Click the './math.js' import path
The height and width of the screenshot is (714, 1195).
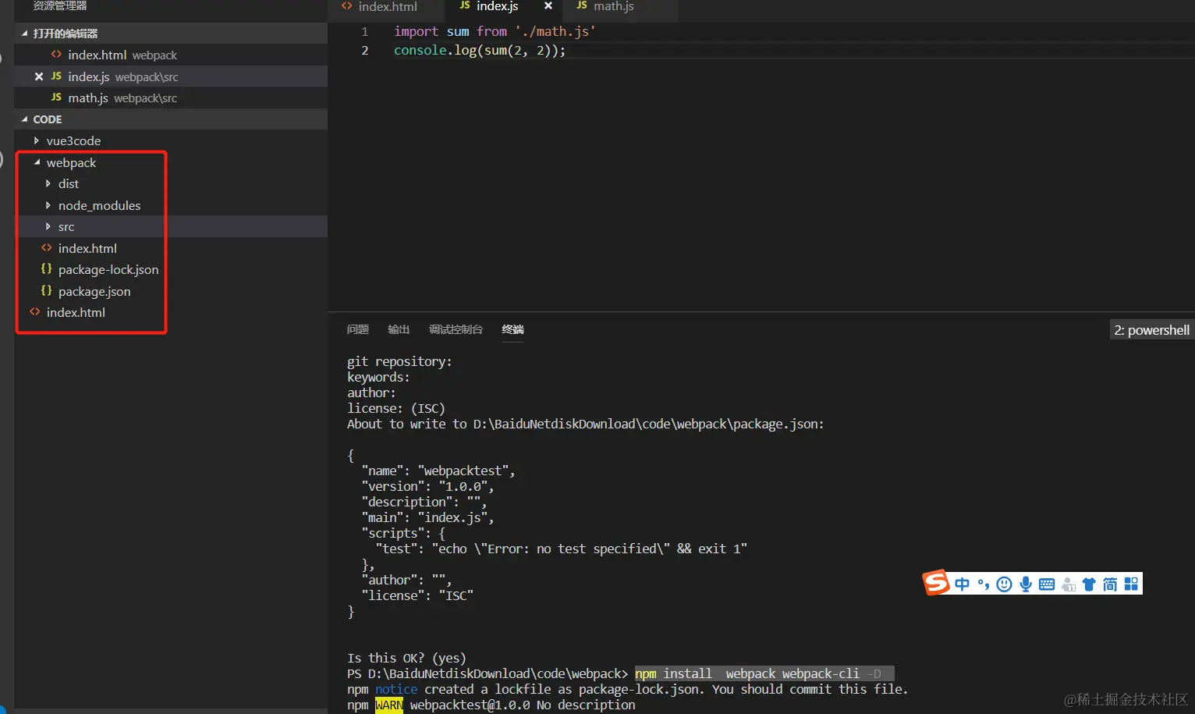(x=555, y=31)
